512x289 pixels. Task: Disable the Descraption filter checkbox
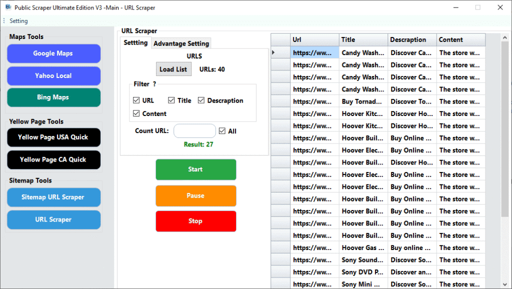[x=201, y=100]
